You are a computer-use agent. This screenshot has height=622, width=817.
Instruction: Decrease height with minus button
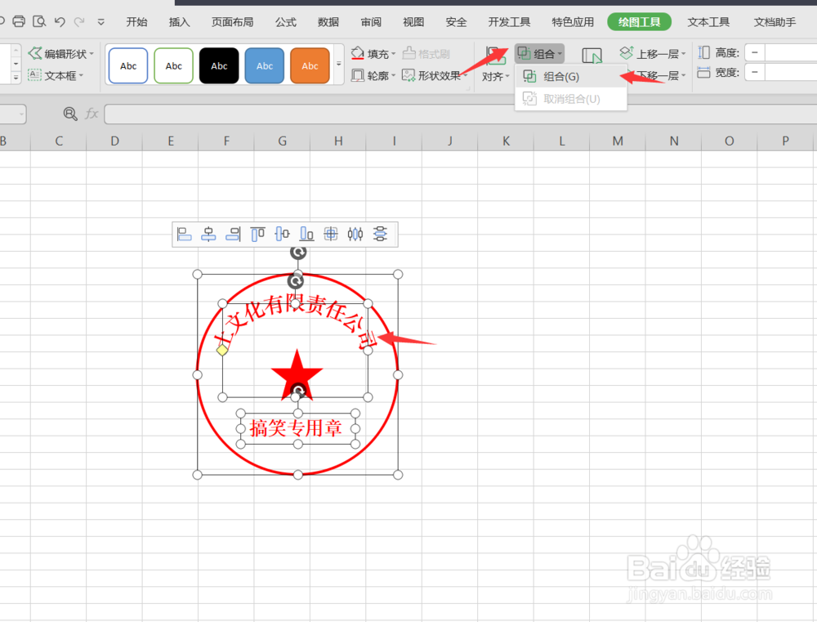point(754,52)
